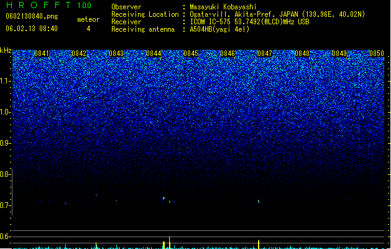Click the date 06.02.13 08:40 stamp
The height and width of the screenshot is (249, 391).
(x=32, y=29)
